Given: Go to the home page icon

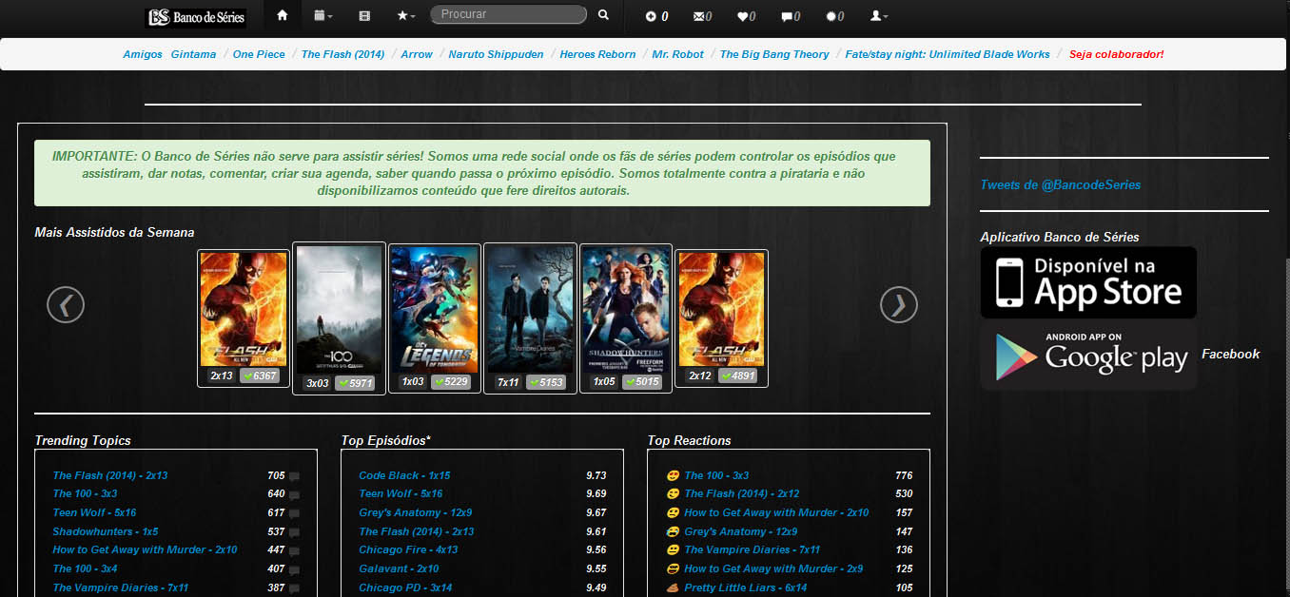Looking at the screenshot, I should tap(282, 15).
